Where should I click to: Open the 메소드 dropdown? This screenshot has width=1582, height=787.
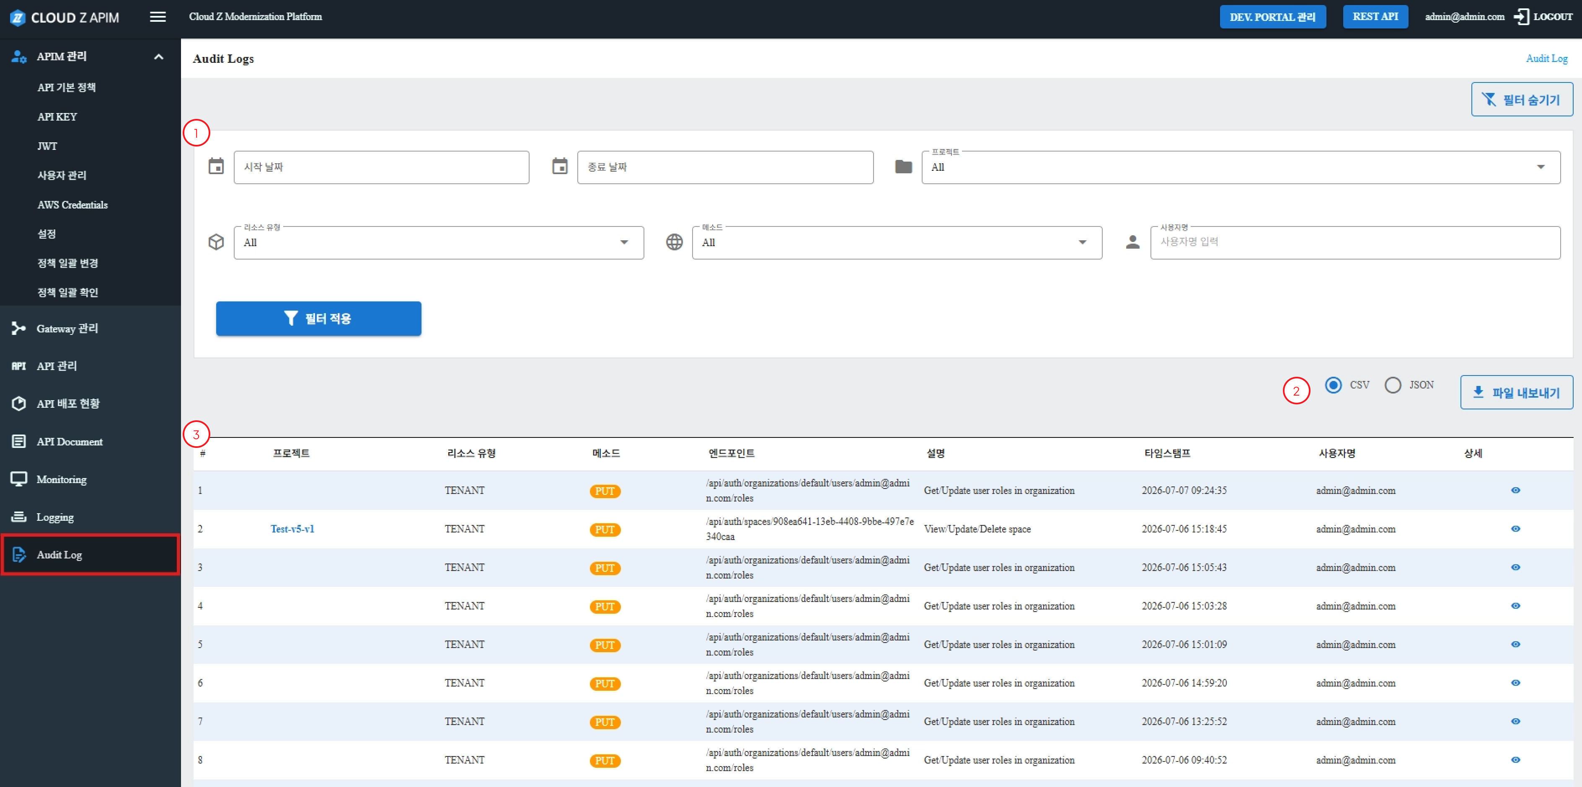tap(897, 242)
